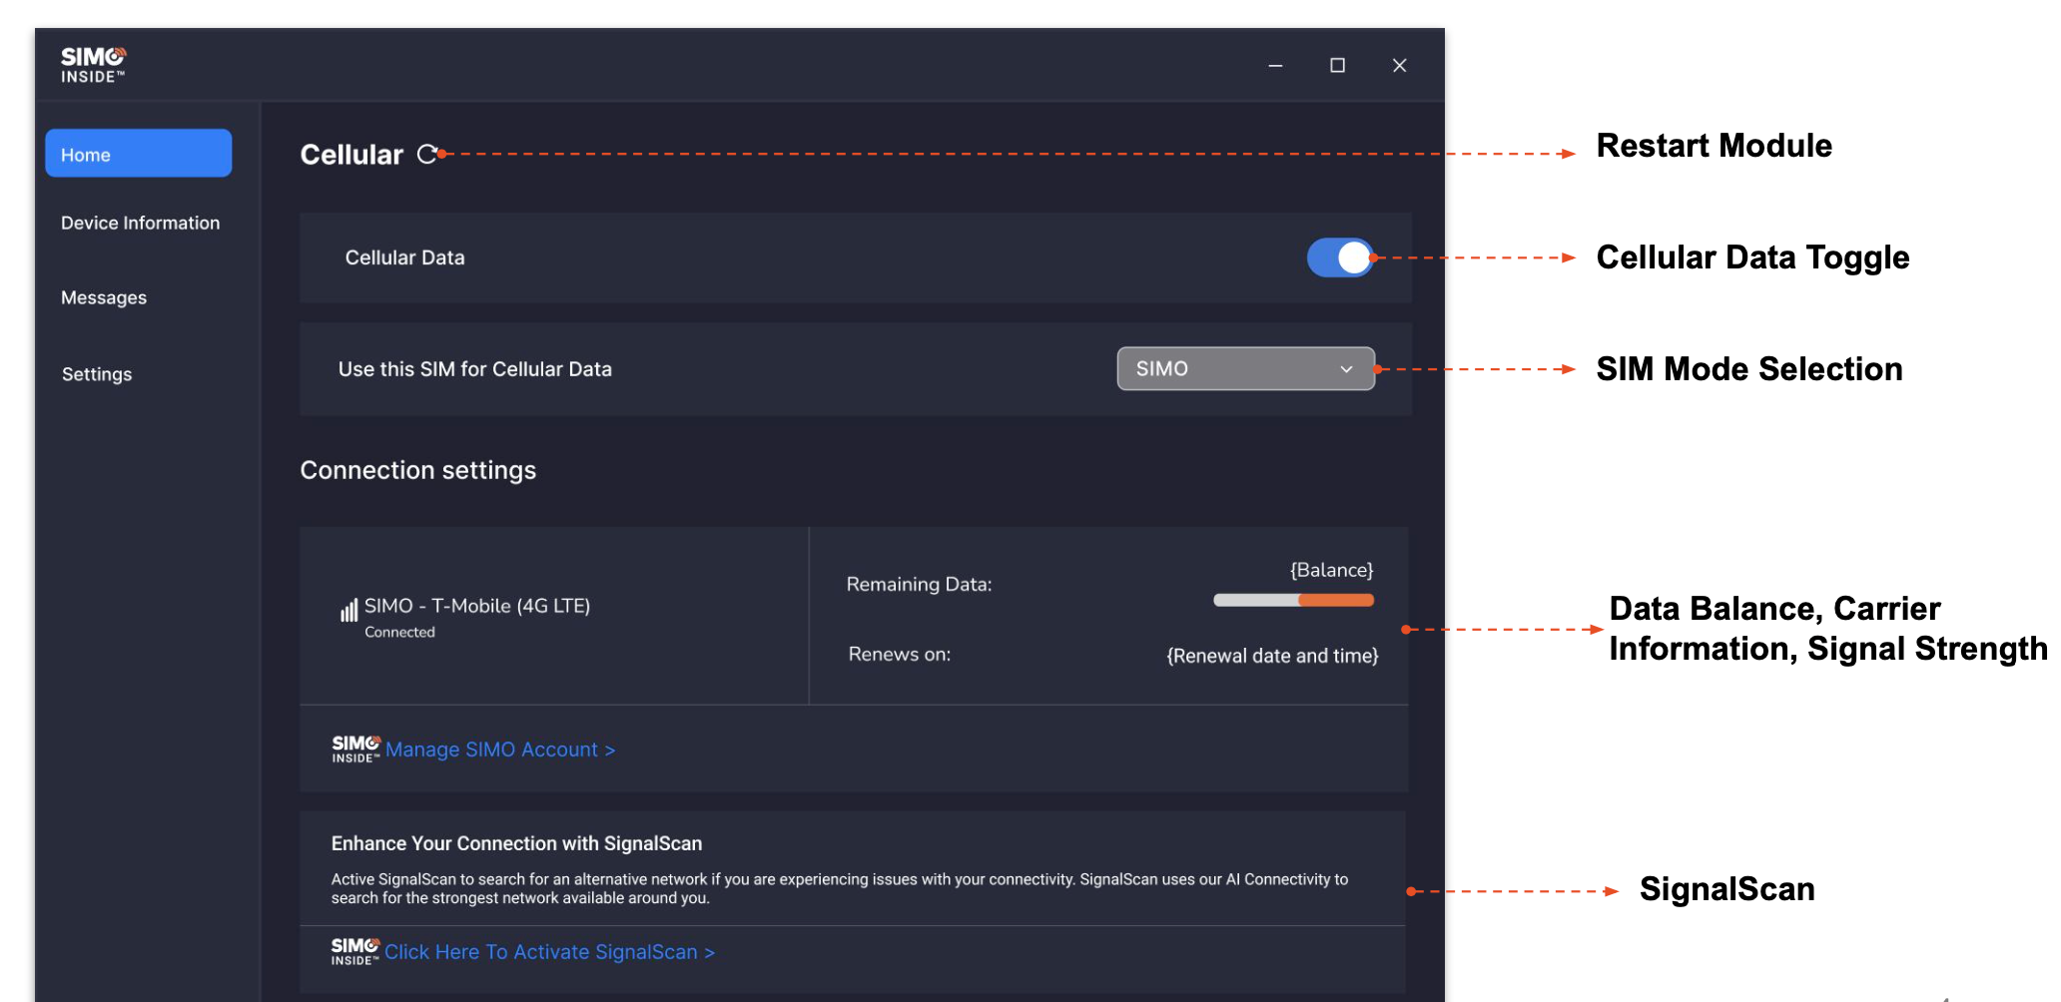Go to the Home menu item

139,154
